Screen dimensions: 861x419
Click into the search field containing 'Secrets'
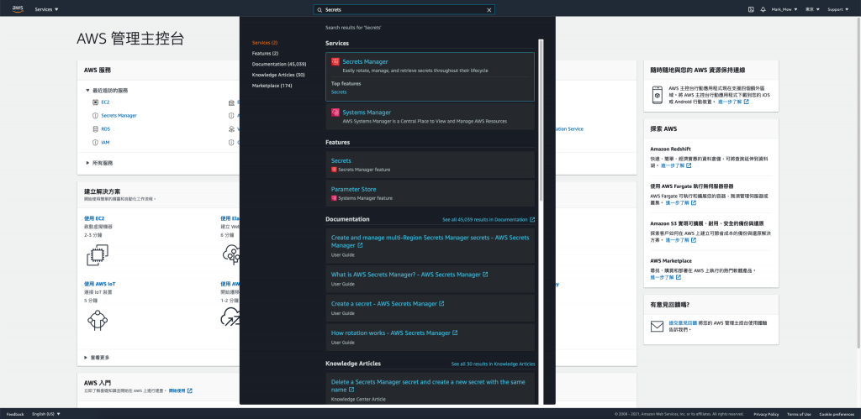click(x=404, y=10)
